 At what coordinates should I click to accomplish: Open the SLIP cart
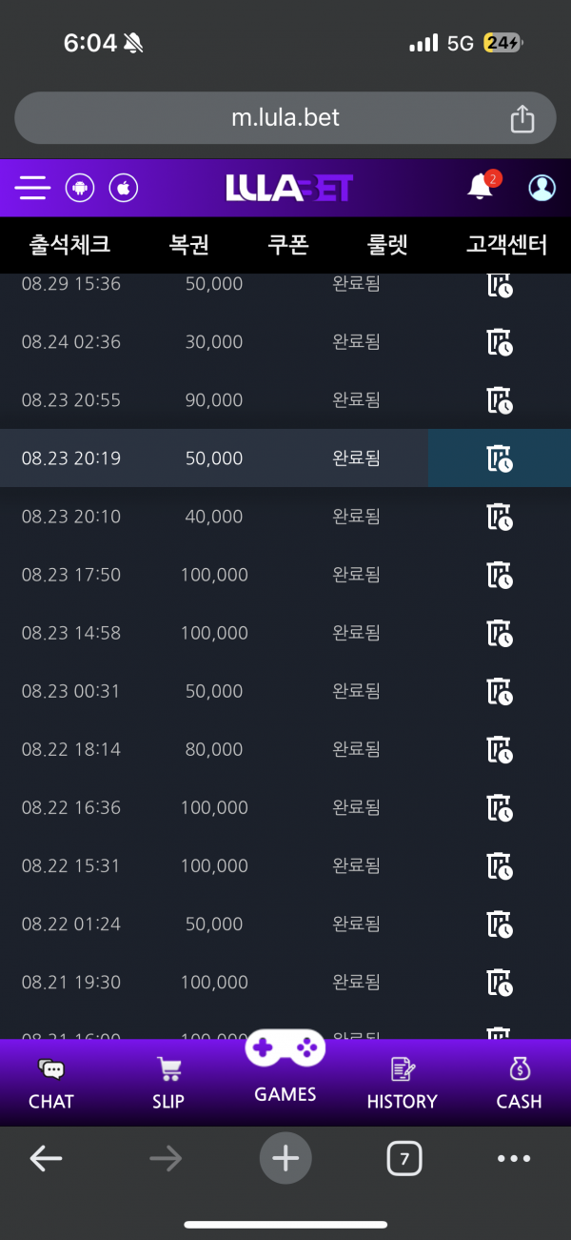point(169,1085)
